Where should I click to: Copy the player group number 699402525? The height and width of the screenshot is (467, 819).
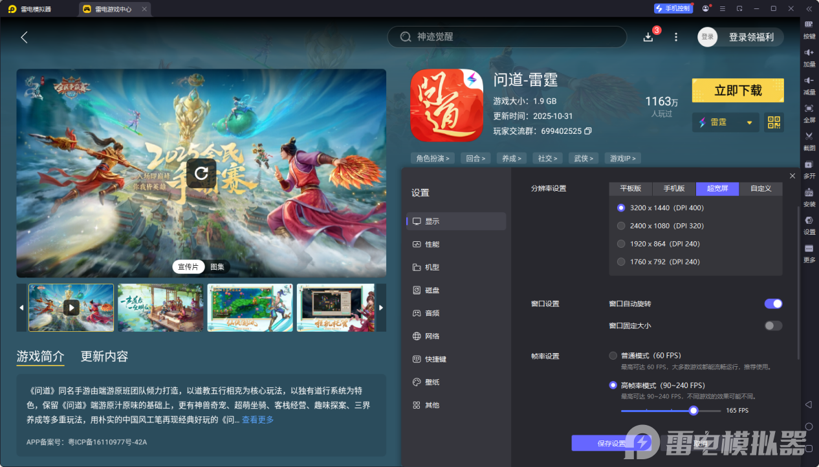click(588, 131)
